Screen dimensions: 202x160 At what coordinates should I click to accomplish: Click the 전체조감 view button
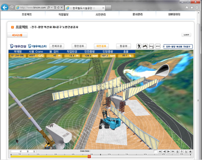point(57,46)
